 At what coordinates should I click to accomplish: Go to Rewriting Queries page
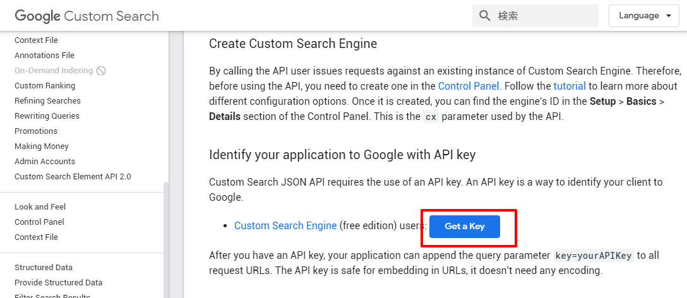click(x=47, y=116)
